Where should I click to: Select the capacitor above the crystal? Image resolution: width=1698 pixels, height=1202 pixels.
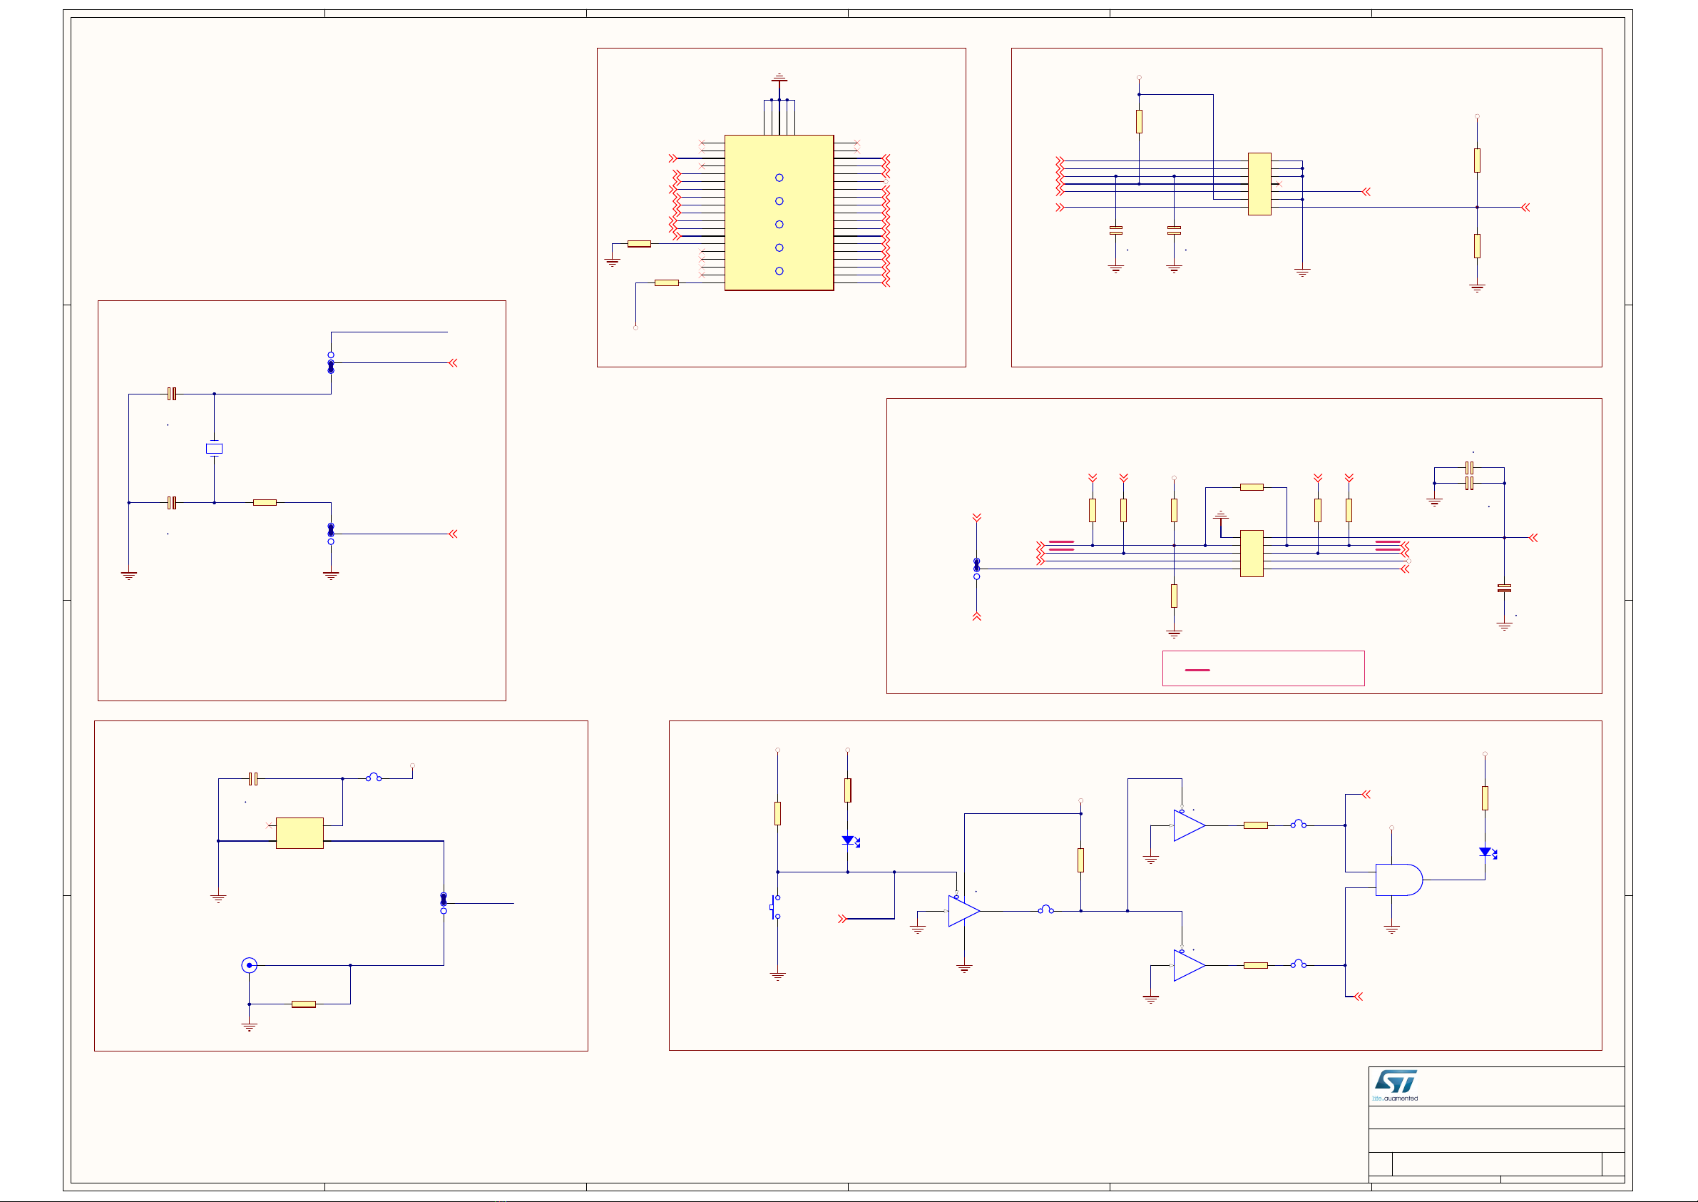(x=172, y=394)
